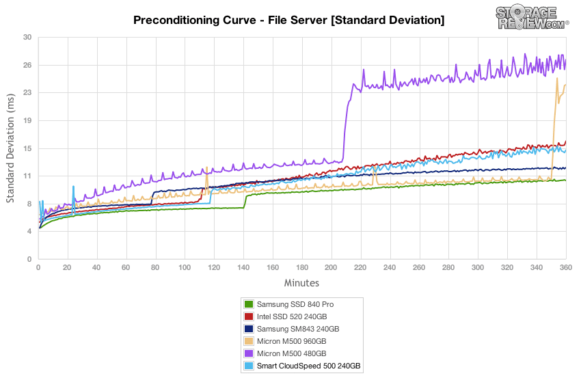Click the purple Micron M500 480GB legend swatch
The height and width of the screenshot is (391, 581).
click(x=249, y=353)
